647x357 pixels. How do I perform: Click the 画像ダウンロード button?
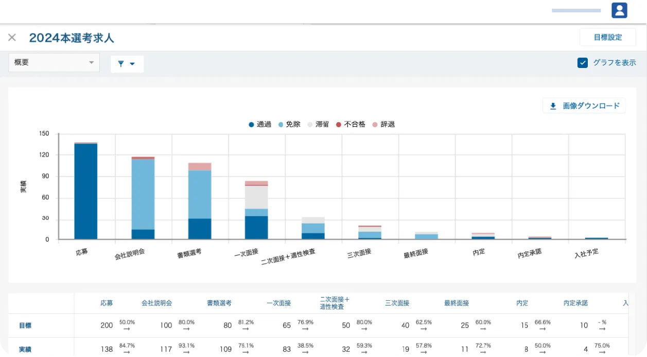coord(584,106)
